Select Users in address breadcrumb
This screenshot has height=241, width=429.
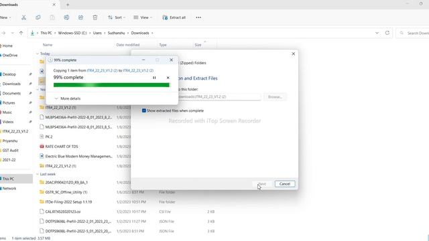coord(97,33)
